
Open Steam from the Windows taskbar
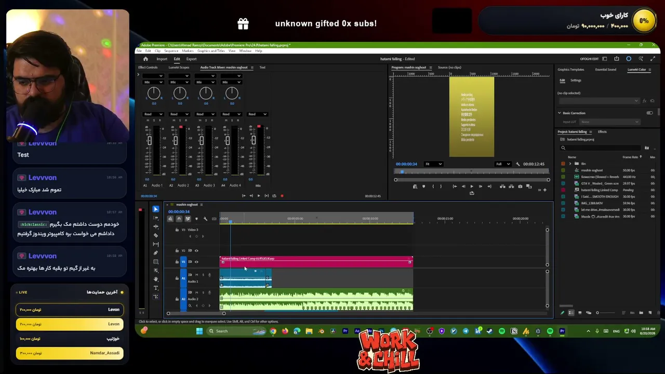tap(489, 331)
